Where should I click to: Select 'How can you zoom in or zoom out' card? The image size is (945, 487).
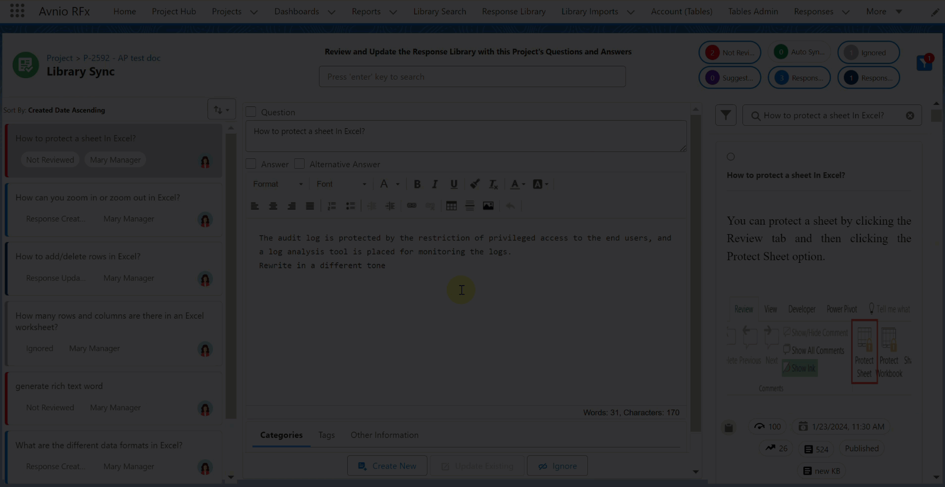[x=113, y=209]
